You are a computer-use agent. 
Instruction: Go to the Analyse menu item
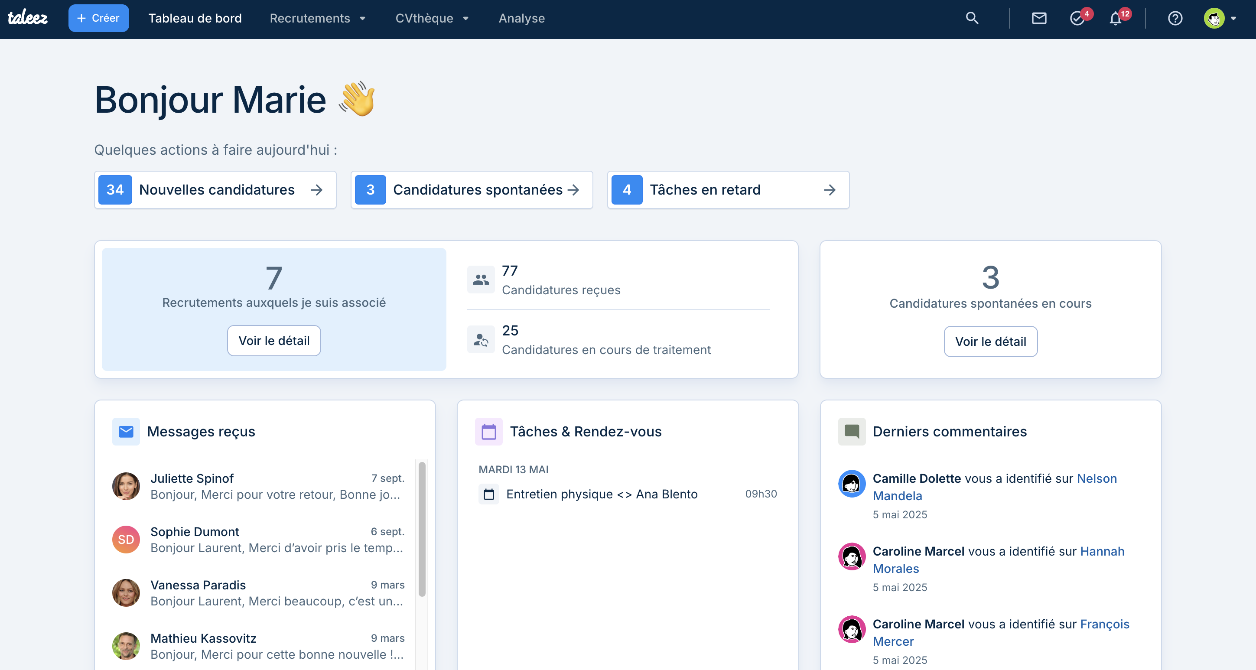pyautogui.click(x=521, y=19)
